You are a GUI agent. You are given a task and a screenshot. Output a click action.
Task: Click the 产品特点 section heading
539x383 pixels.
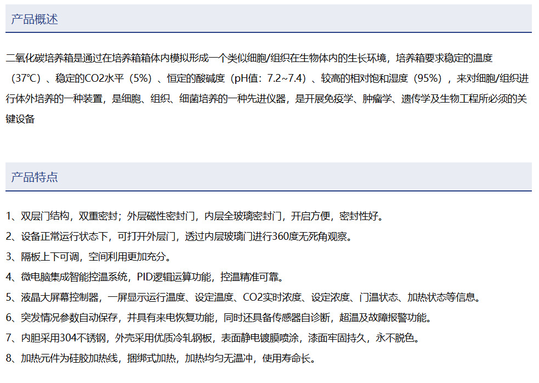click(35, 177)
